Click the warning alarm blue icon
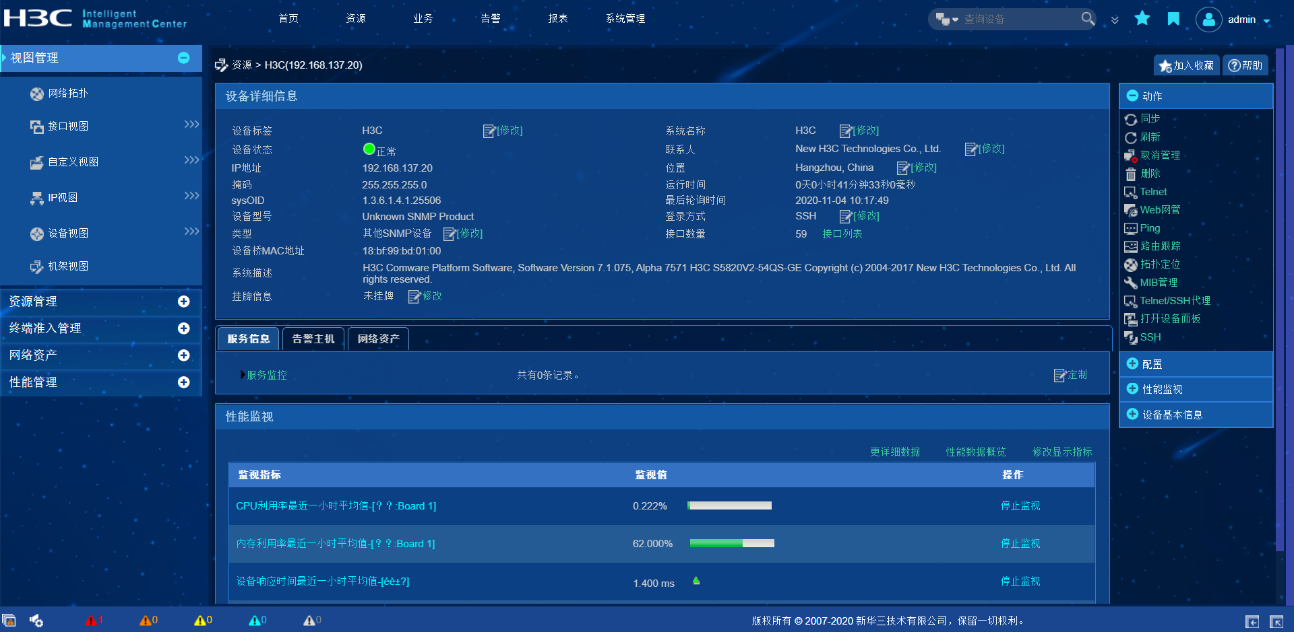This screenshot has height=632, width=1294. [254, 621]
